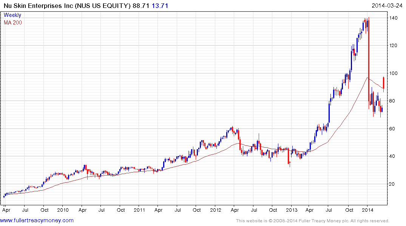
Task: Click the 120 price axis label
Action: point(393,46)
